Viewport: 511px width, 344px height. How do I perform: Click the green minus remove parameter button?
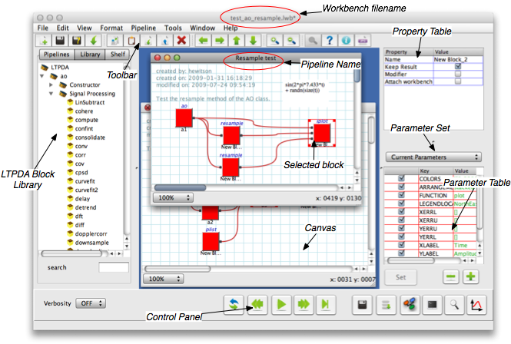pyautogui.click(x=451, y=277)
